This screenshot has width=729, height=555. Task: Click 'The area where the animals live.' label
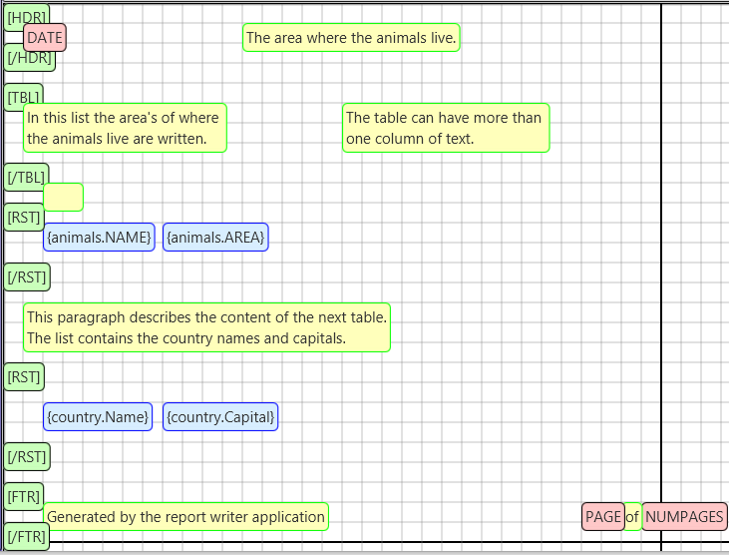click(351, 37)
